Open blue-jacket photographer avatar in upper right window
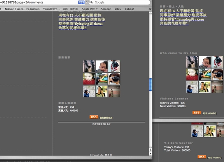224x162 pixels. [192, 87]
